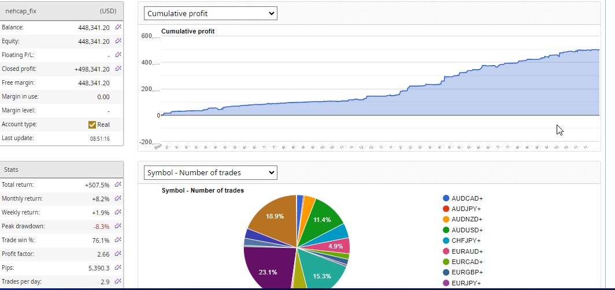
Task: Click the Stats panel header
Action: (x=62, y=170)
